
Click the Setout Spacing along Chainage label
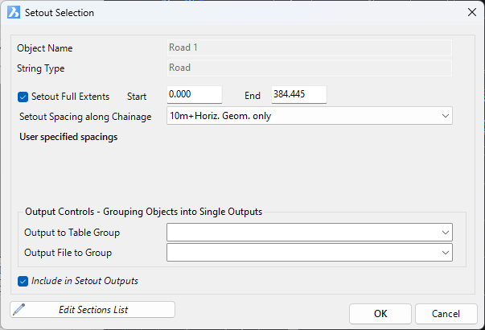click(x=85, y=117)
